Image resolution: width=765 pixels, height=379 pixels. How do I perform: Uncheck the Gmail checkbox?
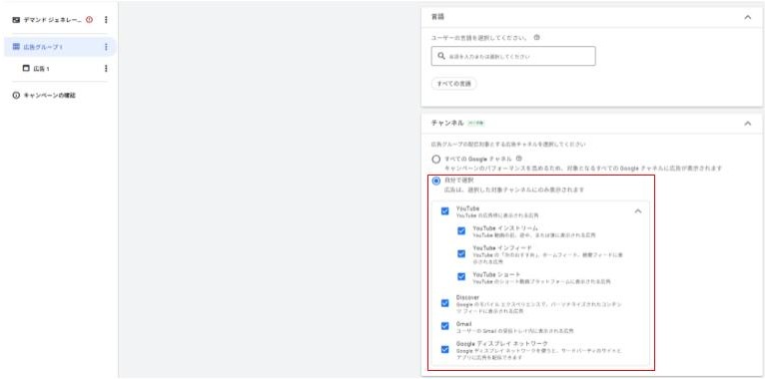coord(444,326)
